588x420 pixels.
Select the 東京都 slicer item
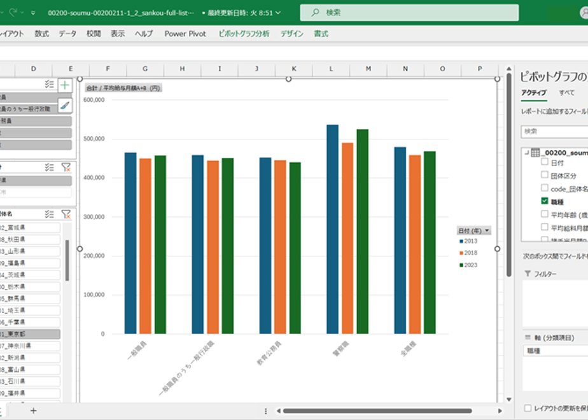tap(30, 333)
